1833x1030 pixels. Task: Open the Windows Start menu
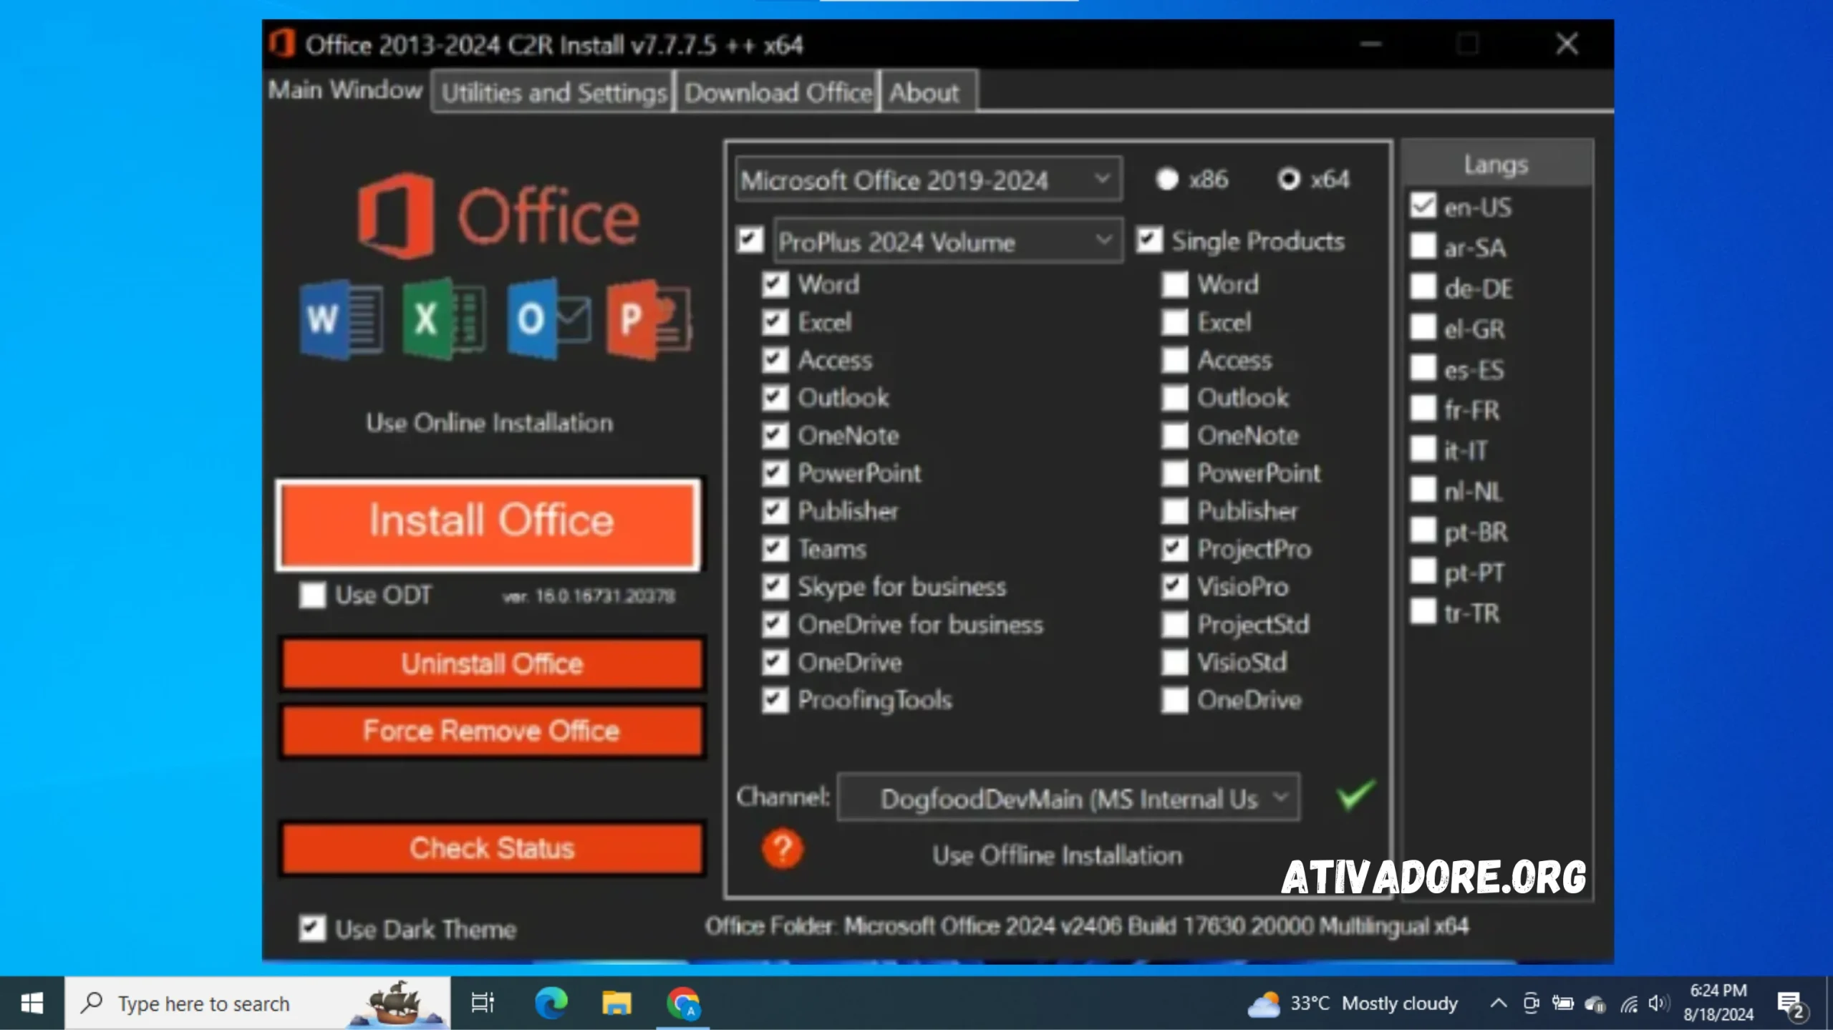pyautogui.click(x=32, y=1003)
